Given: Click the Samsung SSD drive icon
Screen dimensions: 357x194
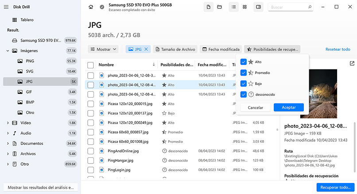Looking at the screenshot, I should click(x=15, y=41).
